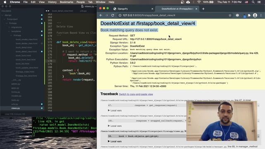265x149 pixels.
Task: Select the DoesNotExist browser tab
Action: click(x=177, y=9)
